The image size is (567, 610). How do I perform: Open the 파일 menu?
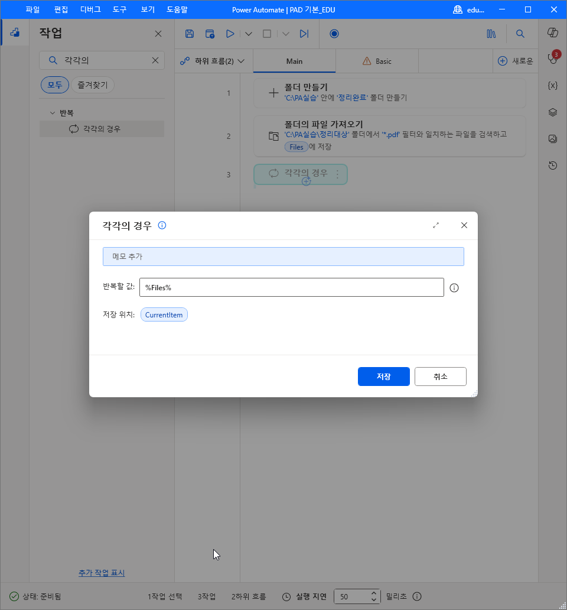click(32, 9)
